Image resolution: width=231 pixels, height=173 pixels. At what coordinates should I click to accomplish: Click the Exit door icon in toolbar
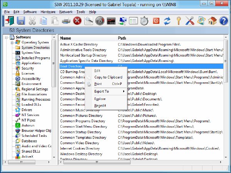9,21
